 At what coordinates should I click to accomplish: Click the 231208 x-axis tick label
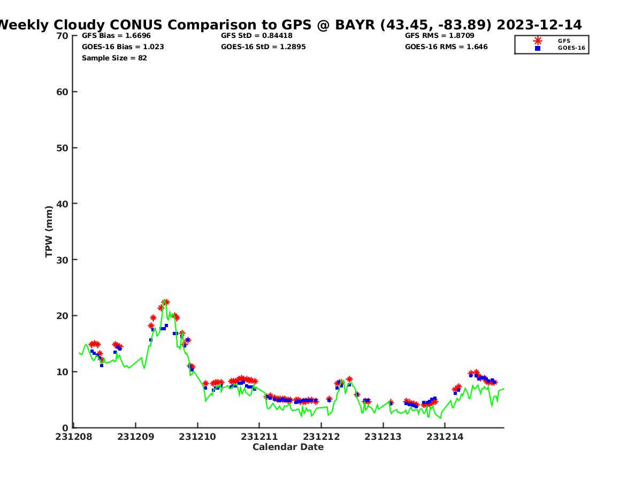pos(74,437)
